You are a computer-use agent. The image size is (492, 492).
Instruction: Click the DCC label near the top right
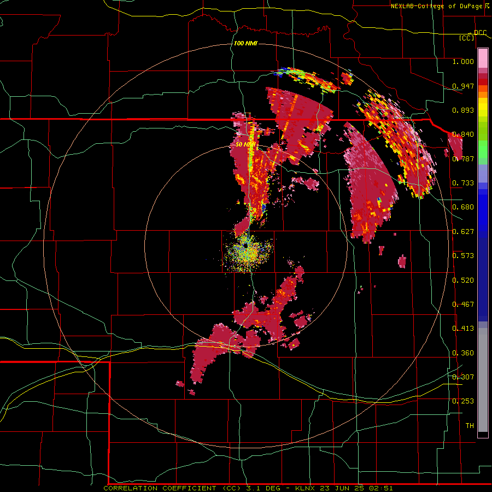[480, 32]
